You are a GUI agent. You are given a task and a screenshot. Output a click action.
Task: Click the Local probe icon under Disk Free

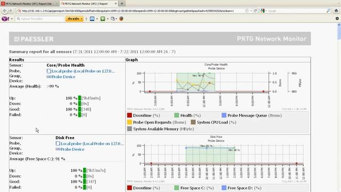tap(58, 143)
